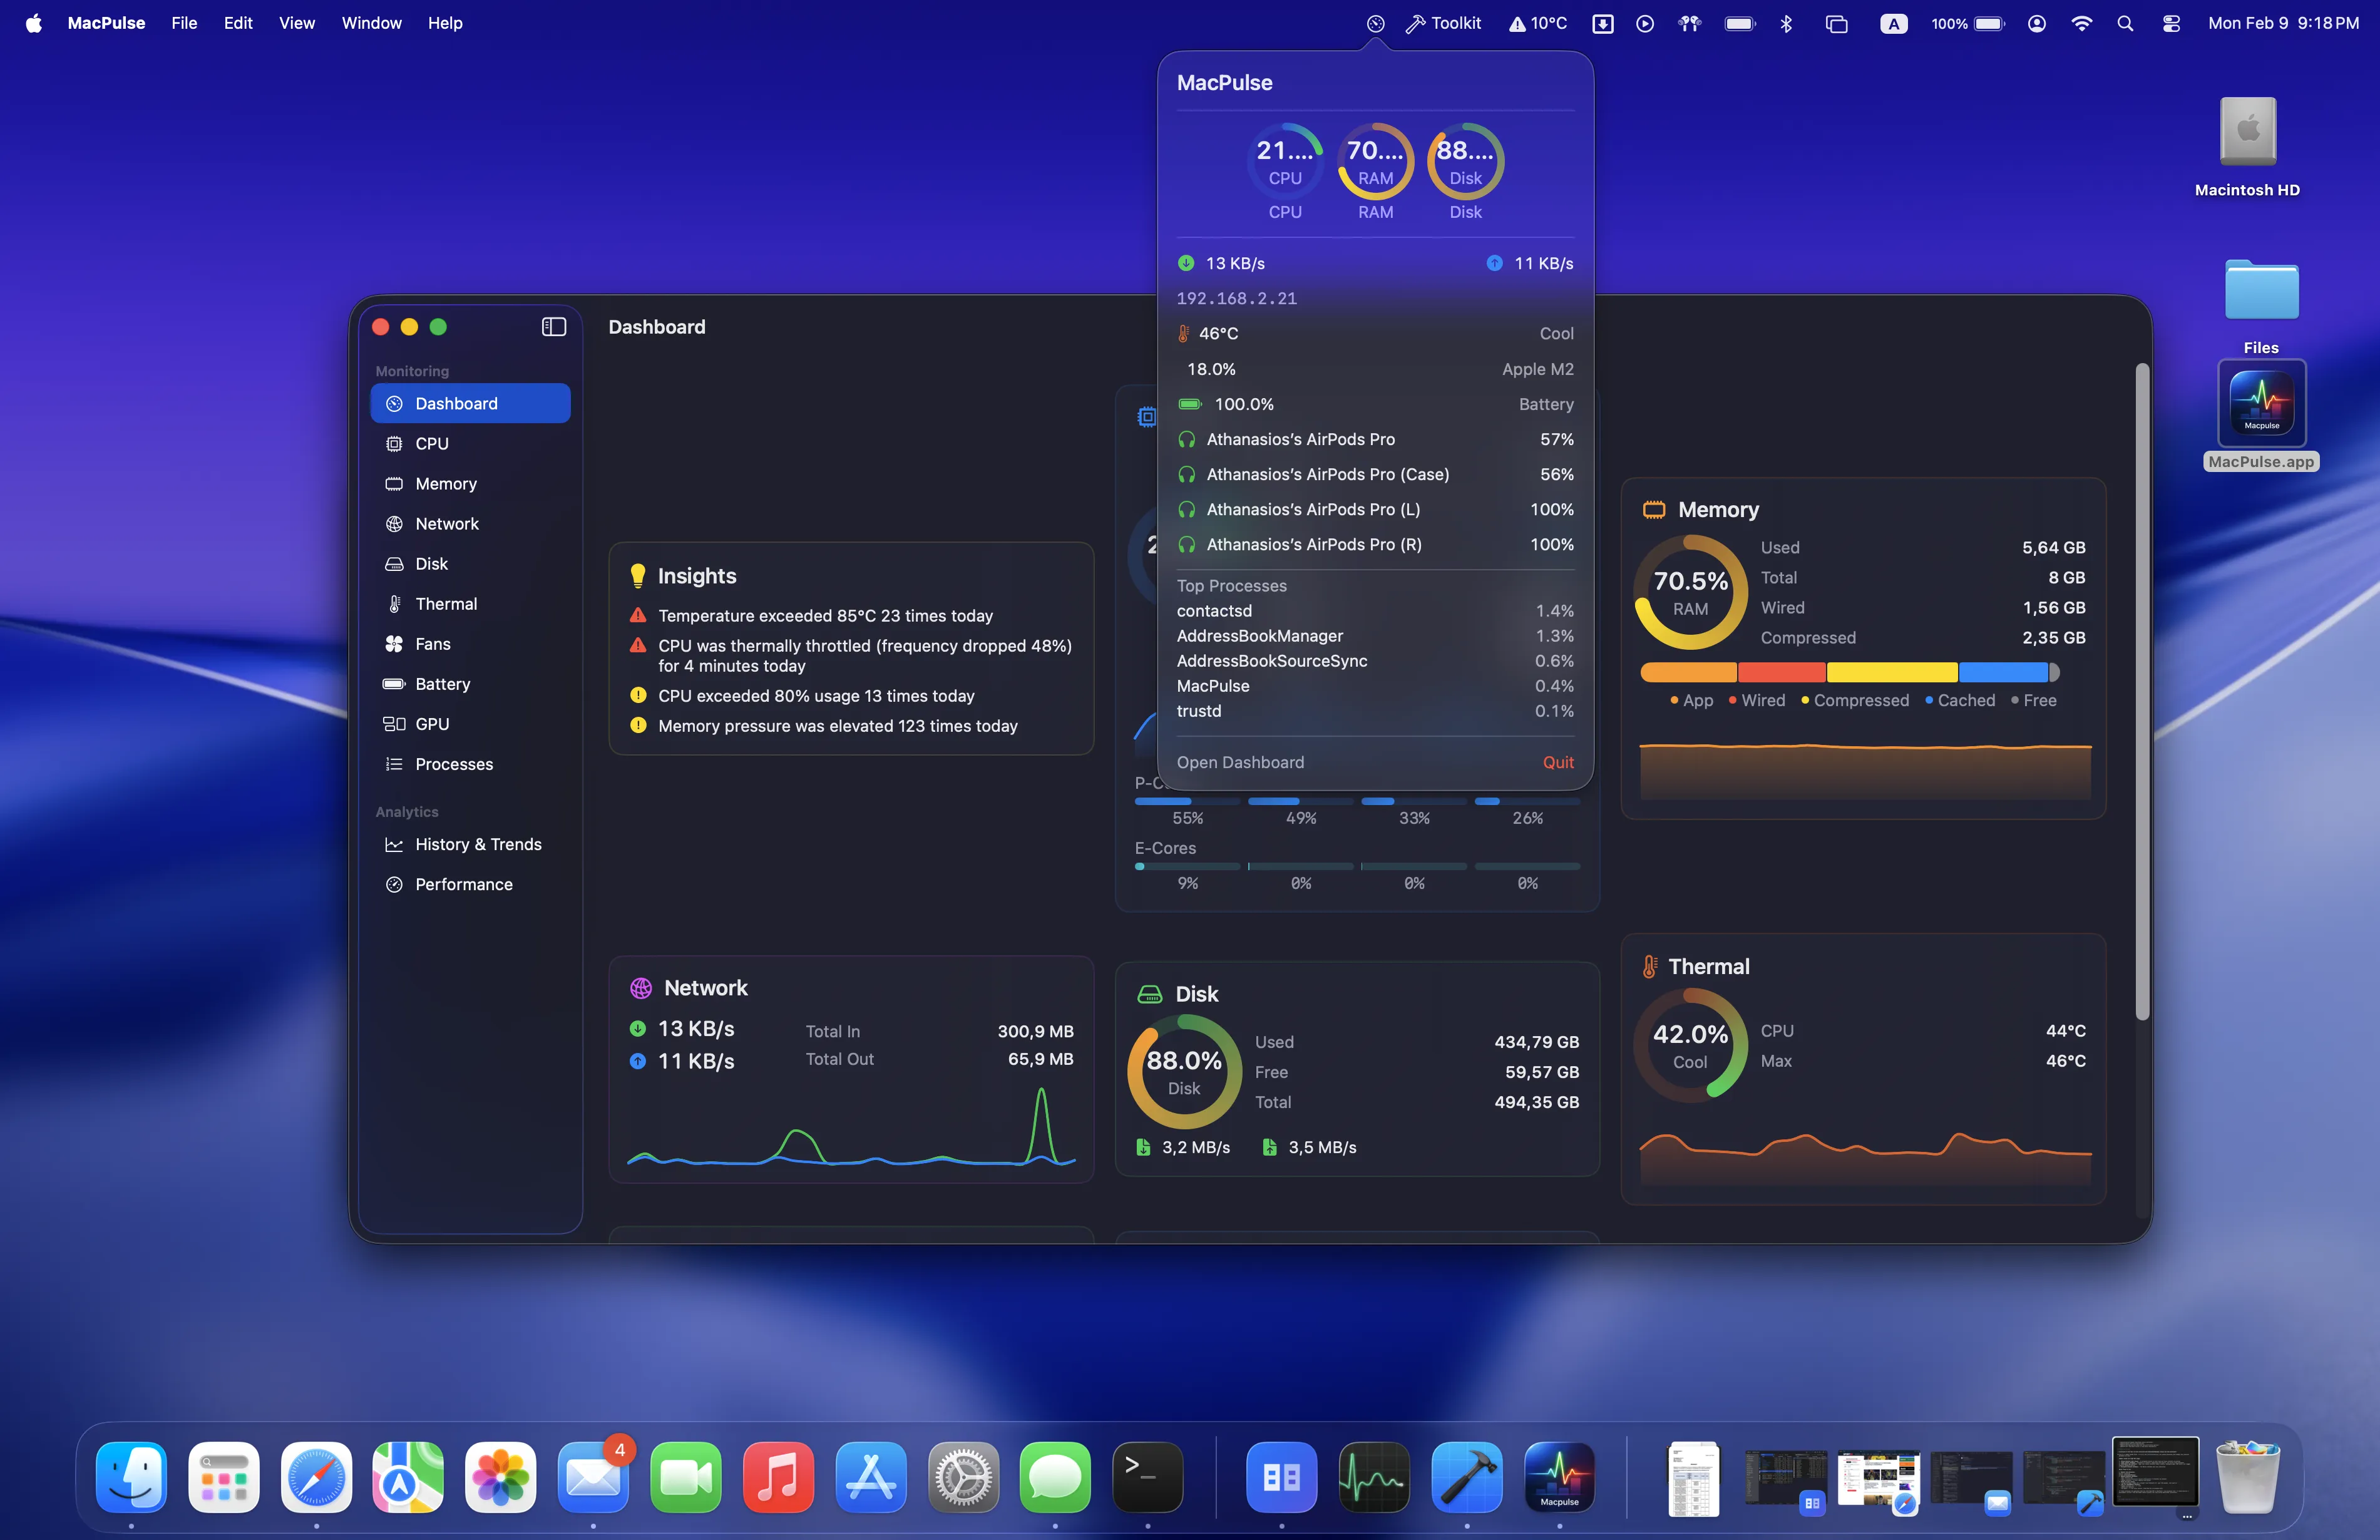Click the Toolkit hammer icon in menu bar
Viewport: 2380px width, 1540px height.
pyautogui.click(x=1417, y=23)
